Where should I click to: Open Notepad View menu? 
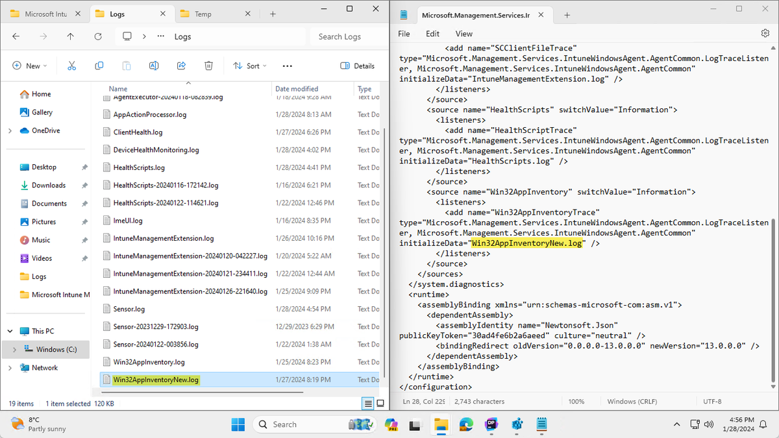464,34
